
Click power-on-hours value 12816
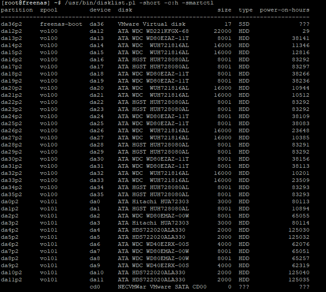point(301,52)
